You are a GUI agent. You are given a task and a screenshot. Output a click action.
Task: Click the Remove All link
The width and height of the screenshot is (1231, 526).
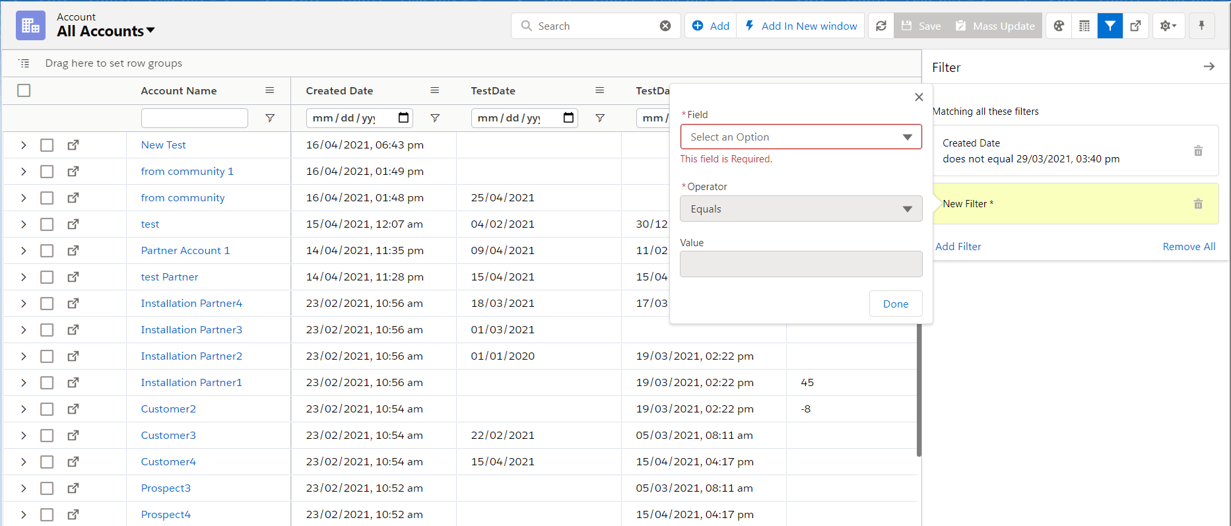pyautogui.click(x=1189, y=246)
